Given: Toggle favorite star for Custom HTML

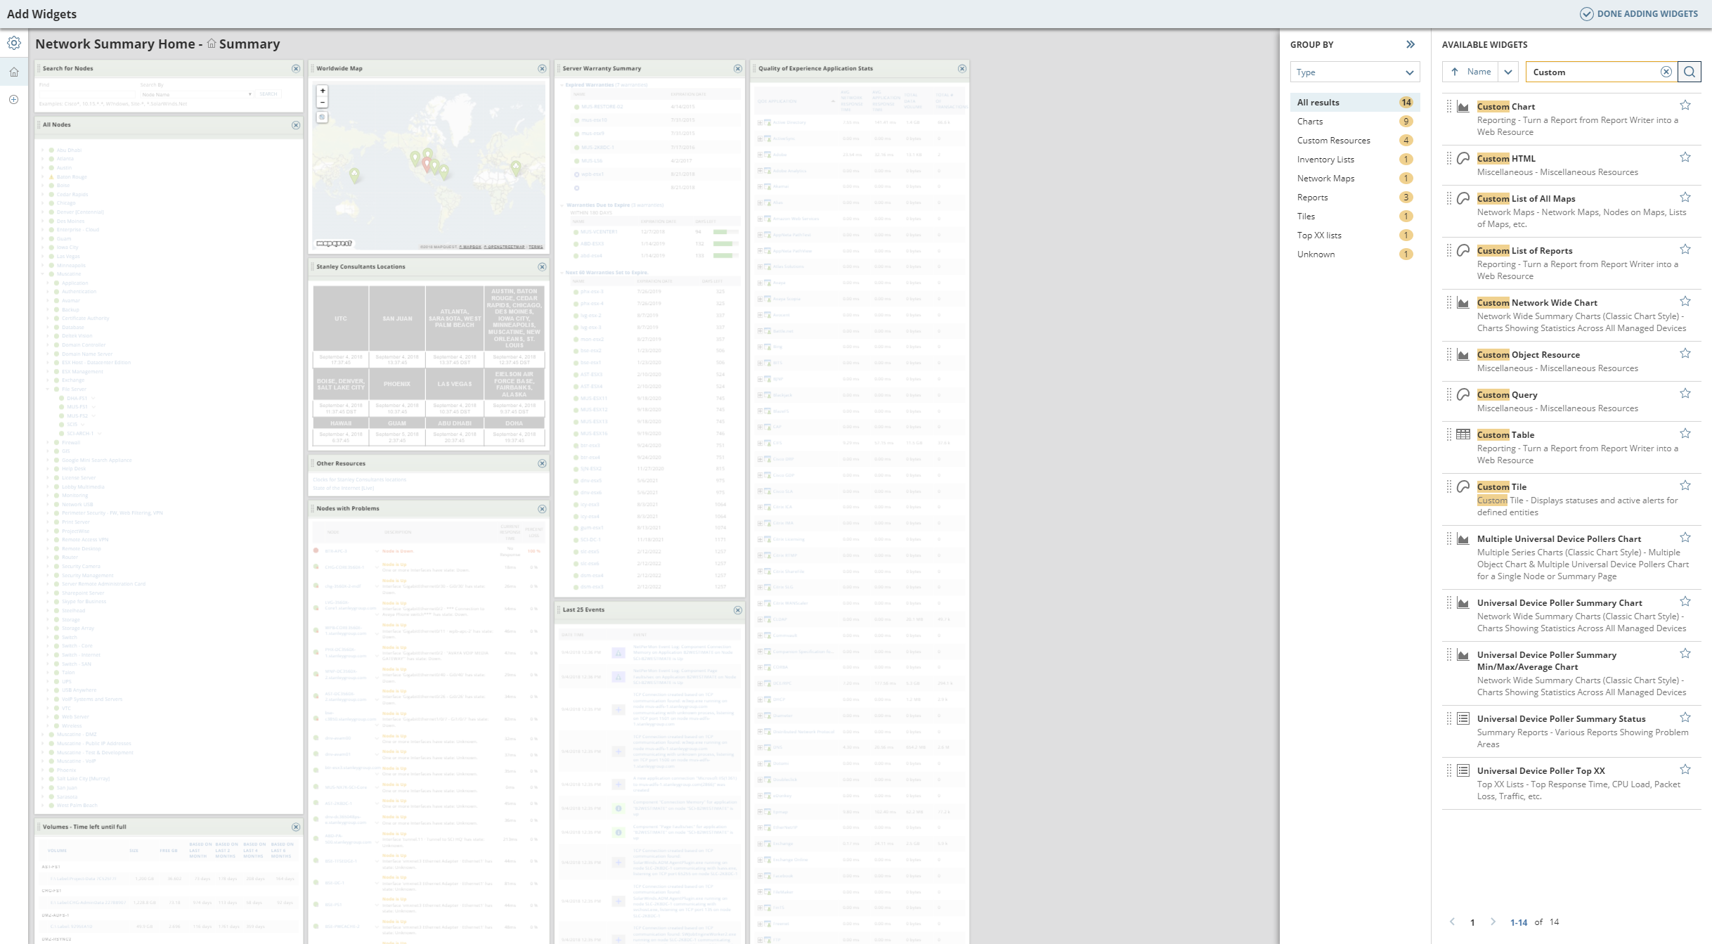Looking at the screenshot, I should [1685, 158].
